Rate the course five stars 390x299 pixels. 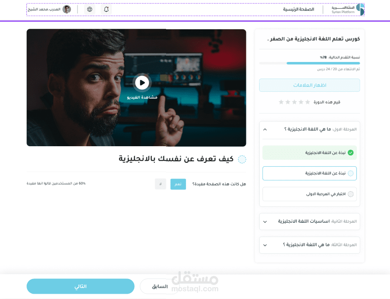tap(281, 102)
